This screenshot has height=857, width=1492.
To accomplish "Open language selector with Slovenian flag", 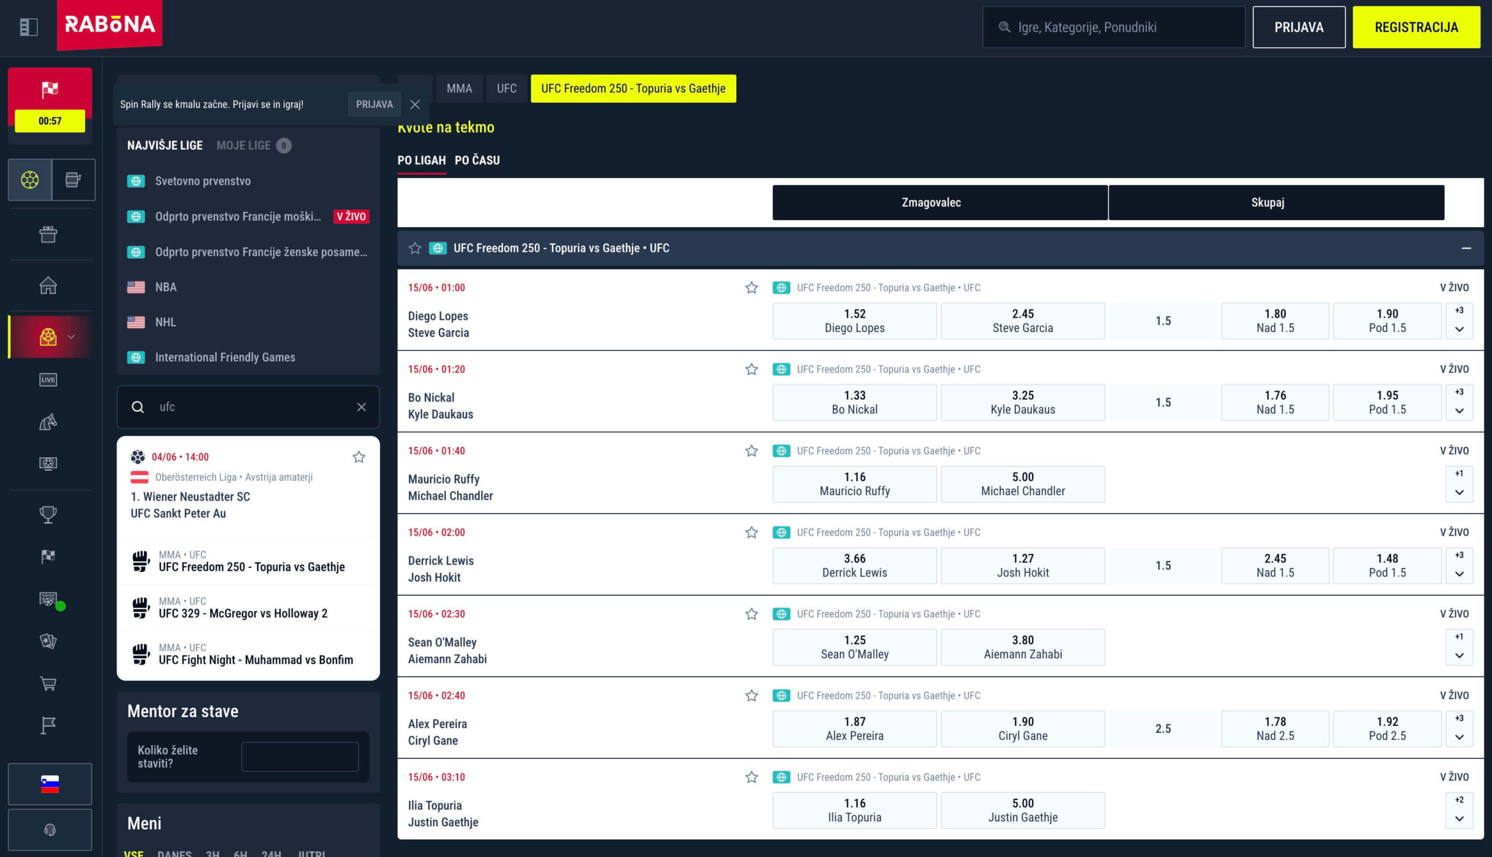I will 50,784.
